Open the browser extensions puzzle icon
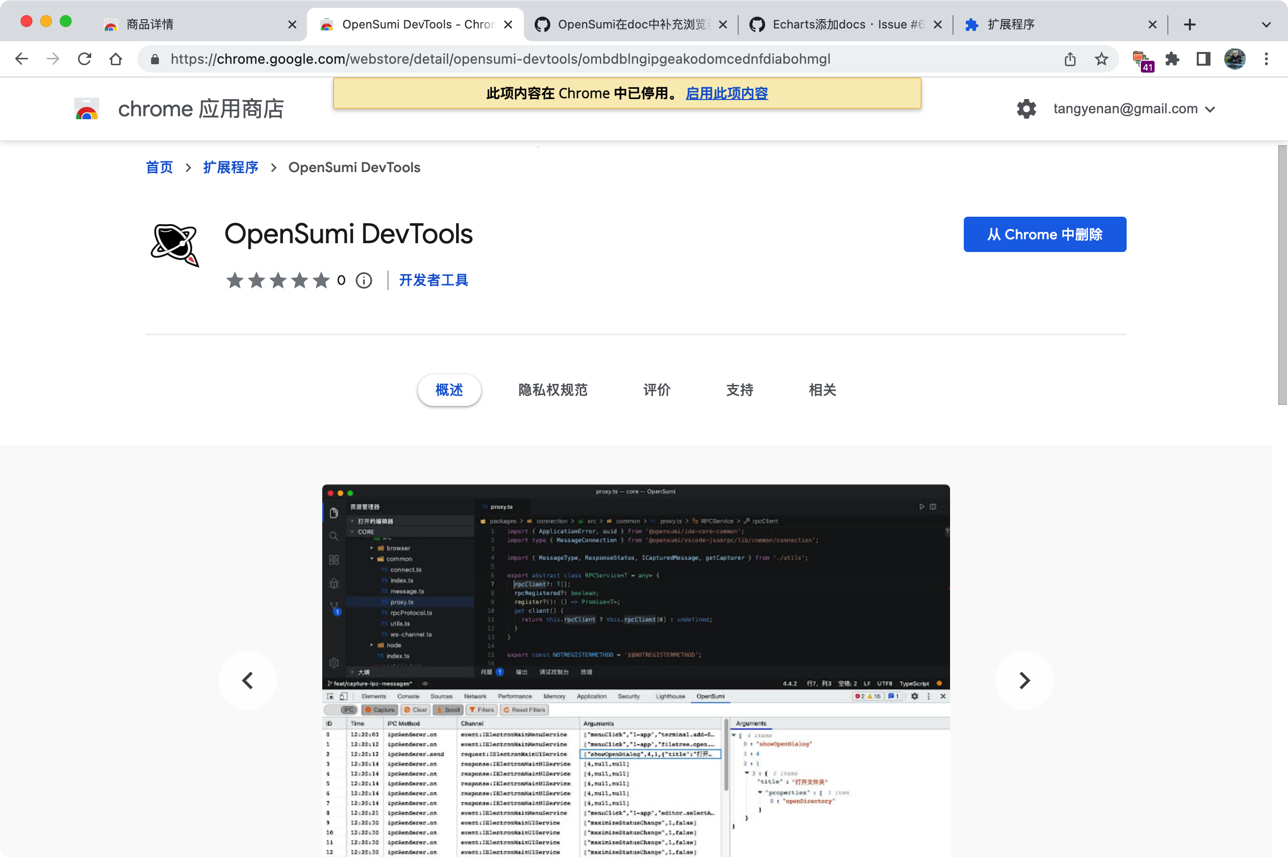The image size is (1288, 857). 1173,59
